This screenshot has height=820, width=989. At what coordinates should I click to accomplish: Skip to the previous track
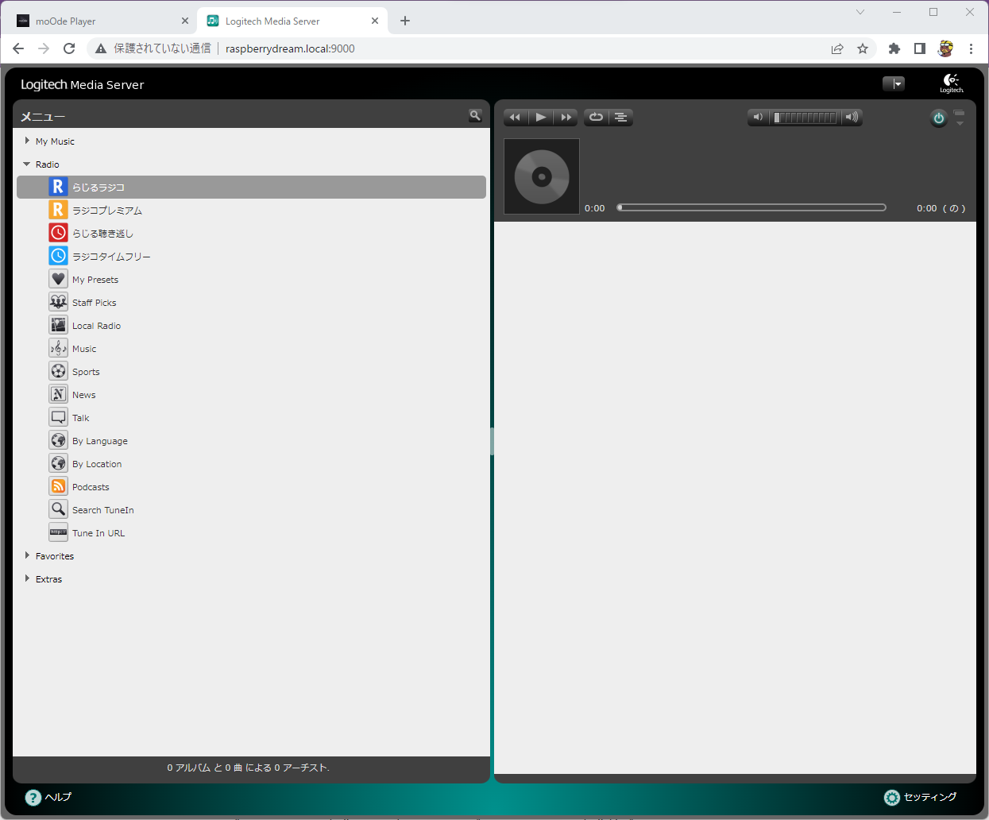pos(516,117)
